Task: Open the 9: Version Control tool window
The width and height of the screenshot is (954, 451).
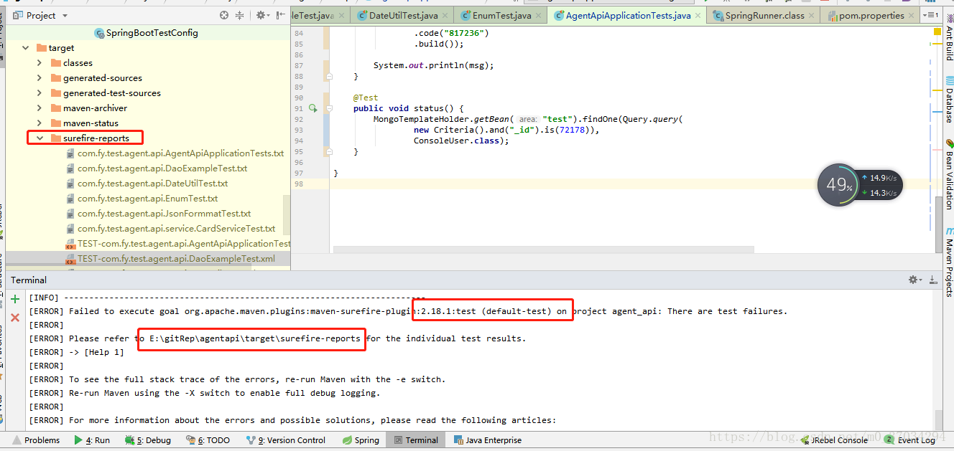Action: tap(286, 440)
